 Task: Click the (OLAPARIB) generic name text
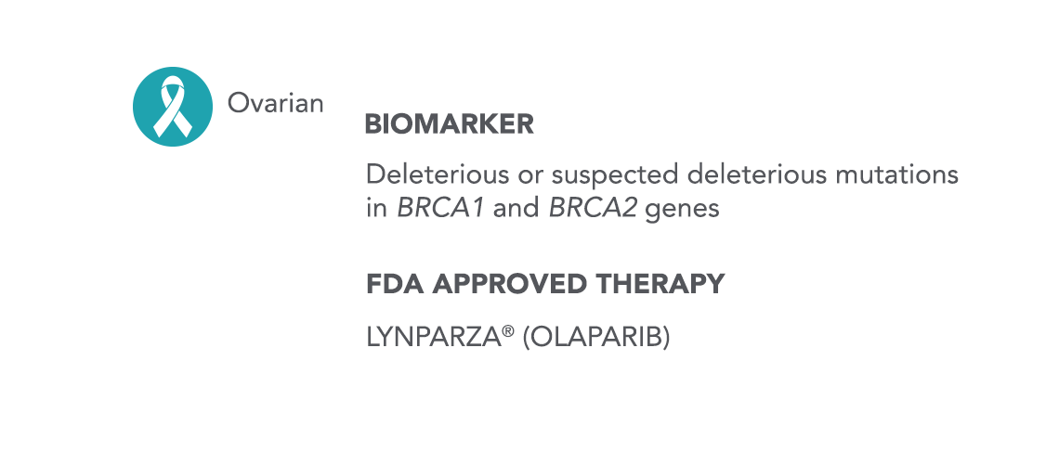point(596,337)
